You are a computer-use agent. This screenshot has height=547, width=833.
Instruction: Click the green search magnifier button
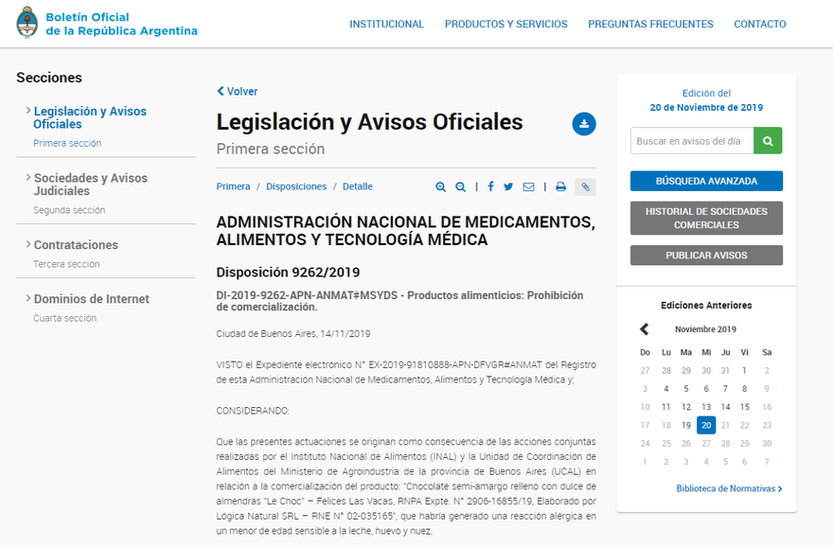point(768,141)
